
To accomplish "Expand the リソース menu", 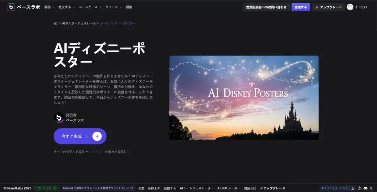I will click(113, 7).
